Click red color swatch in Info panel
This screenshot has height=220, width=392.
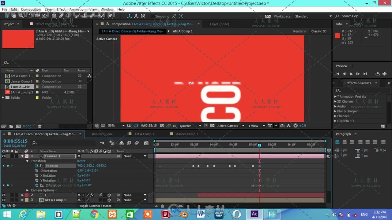[x=337, y=36]
